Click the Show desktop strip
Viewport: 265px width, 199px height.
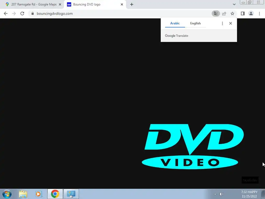pos(263,194)
